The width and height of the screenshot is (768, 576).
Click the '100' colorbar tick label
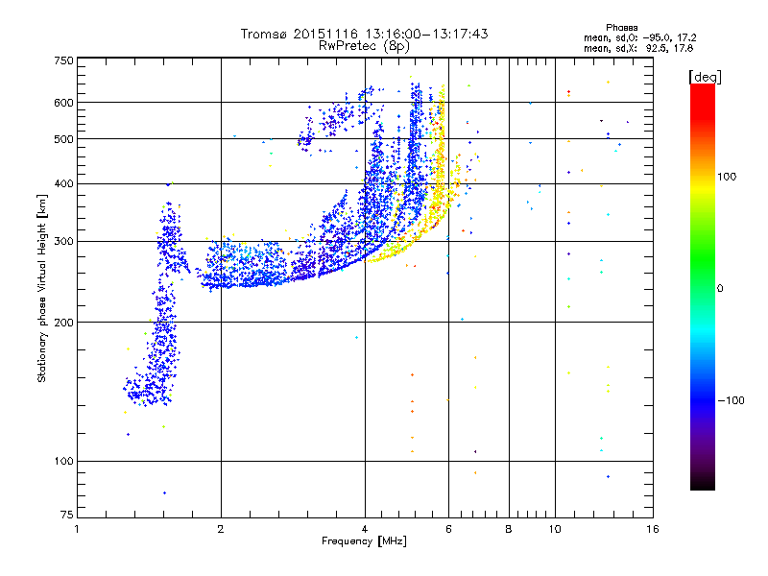pos(727,177)
